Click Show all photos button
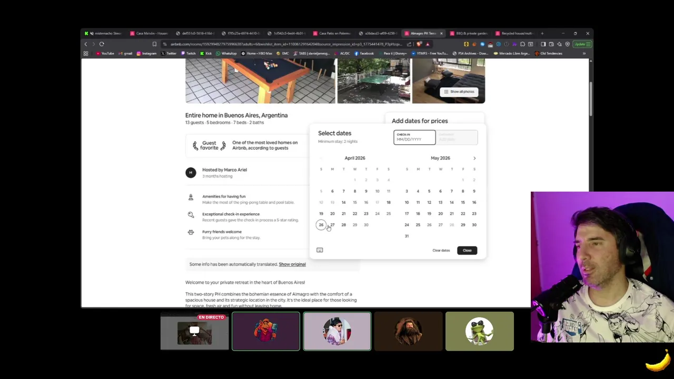The height and width of the screenshot is (379, 674). point(459,92)
